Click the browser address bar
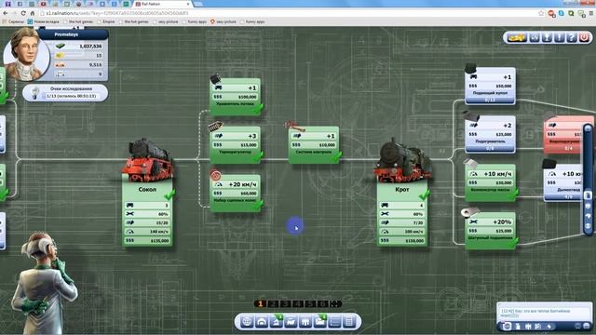596x335 pixels. coord(289,13)
